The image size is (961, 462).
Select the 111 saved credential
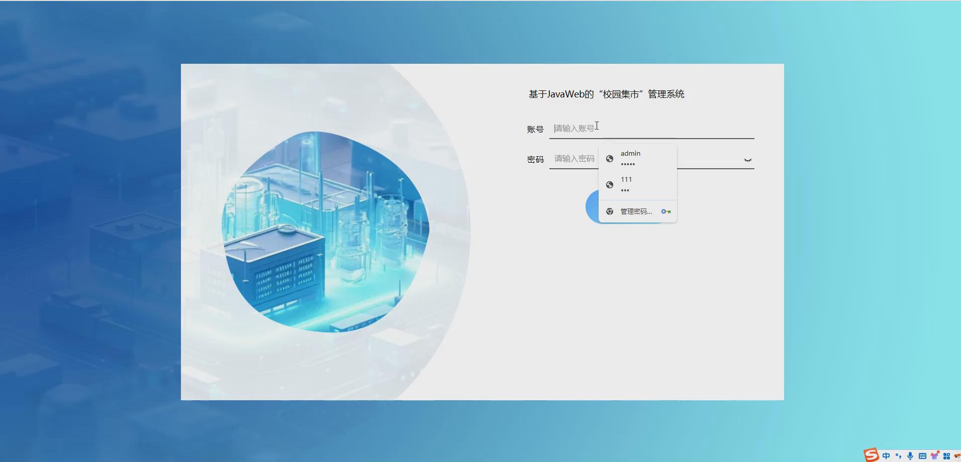637,184
